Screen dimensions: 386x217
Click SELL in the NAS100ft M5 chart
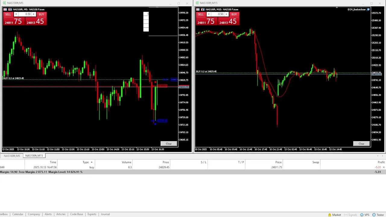8,14
